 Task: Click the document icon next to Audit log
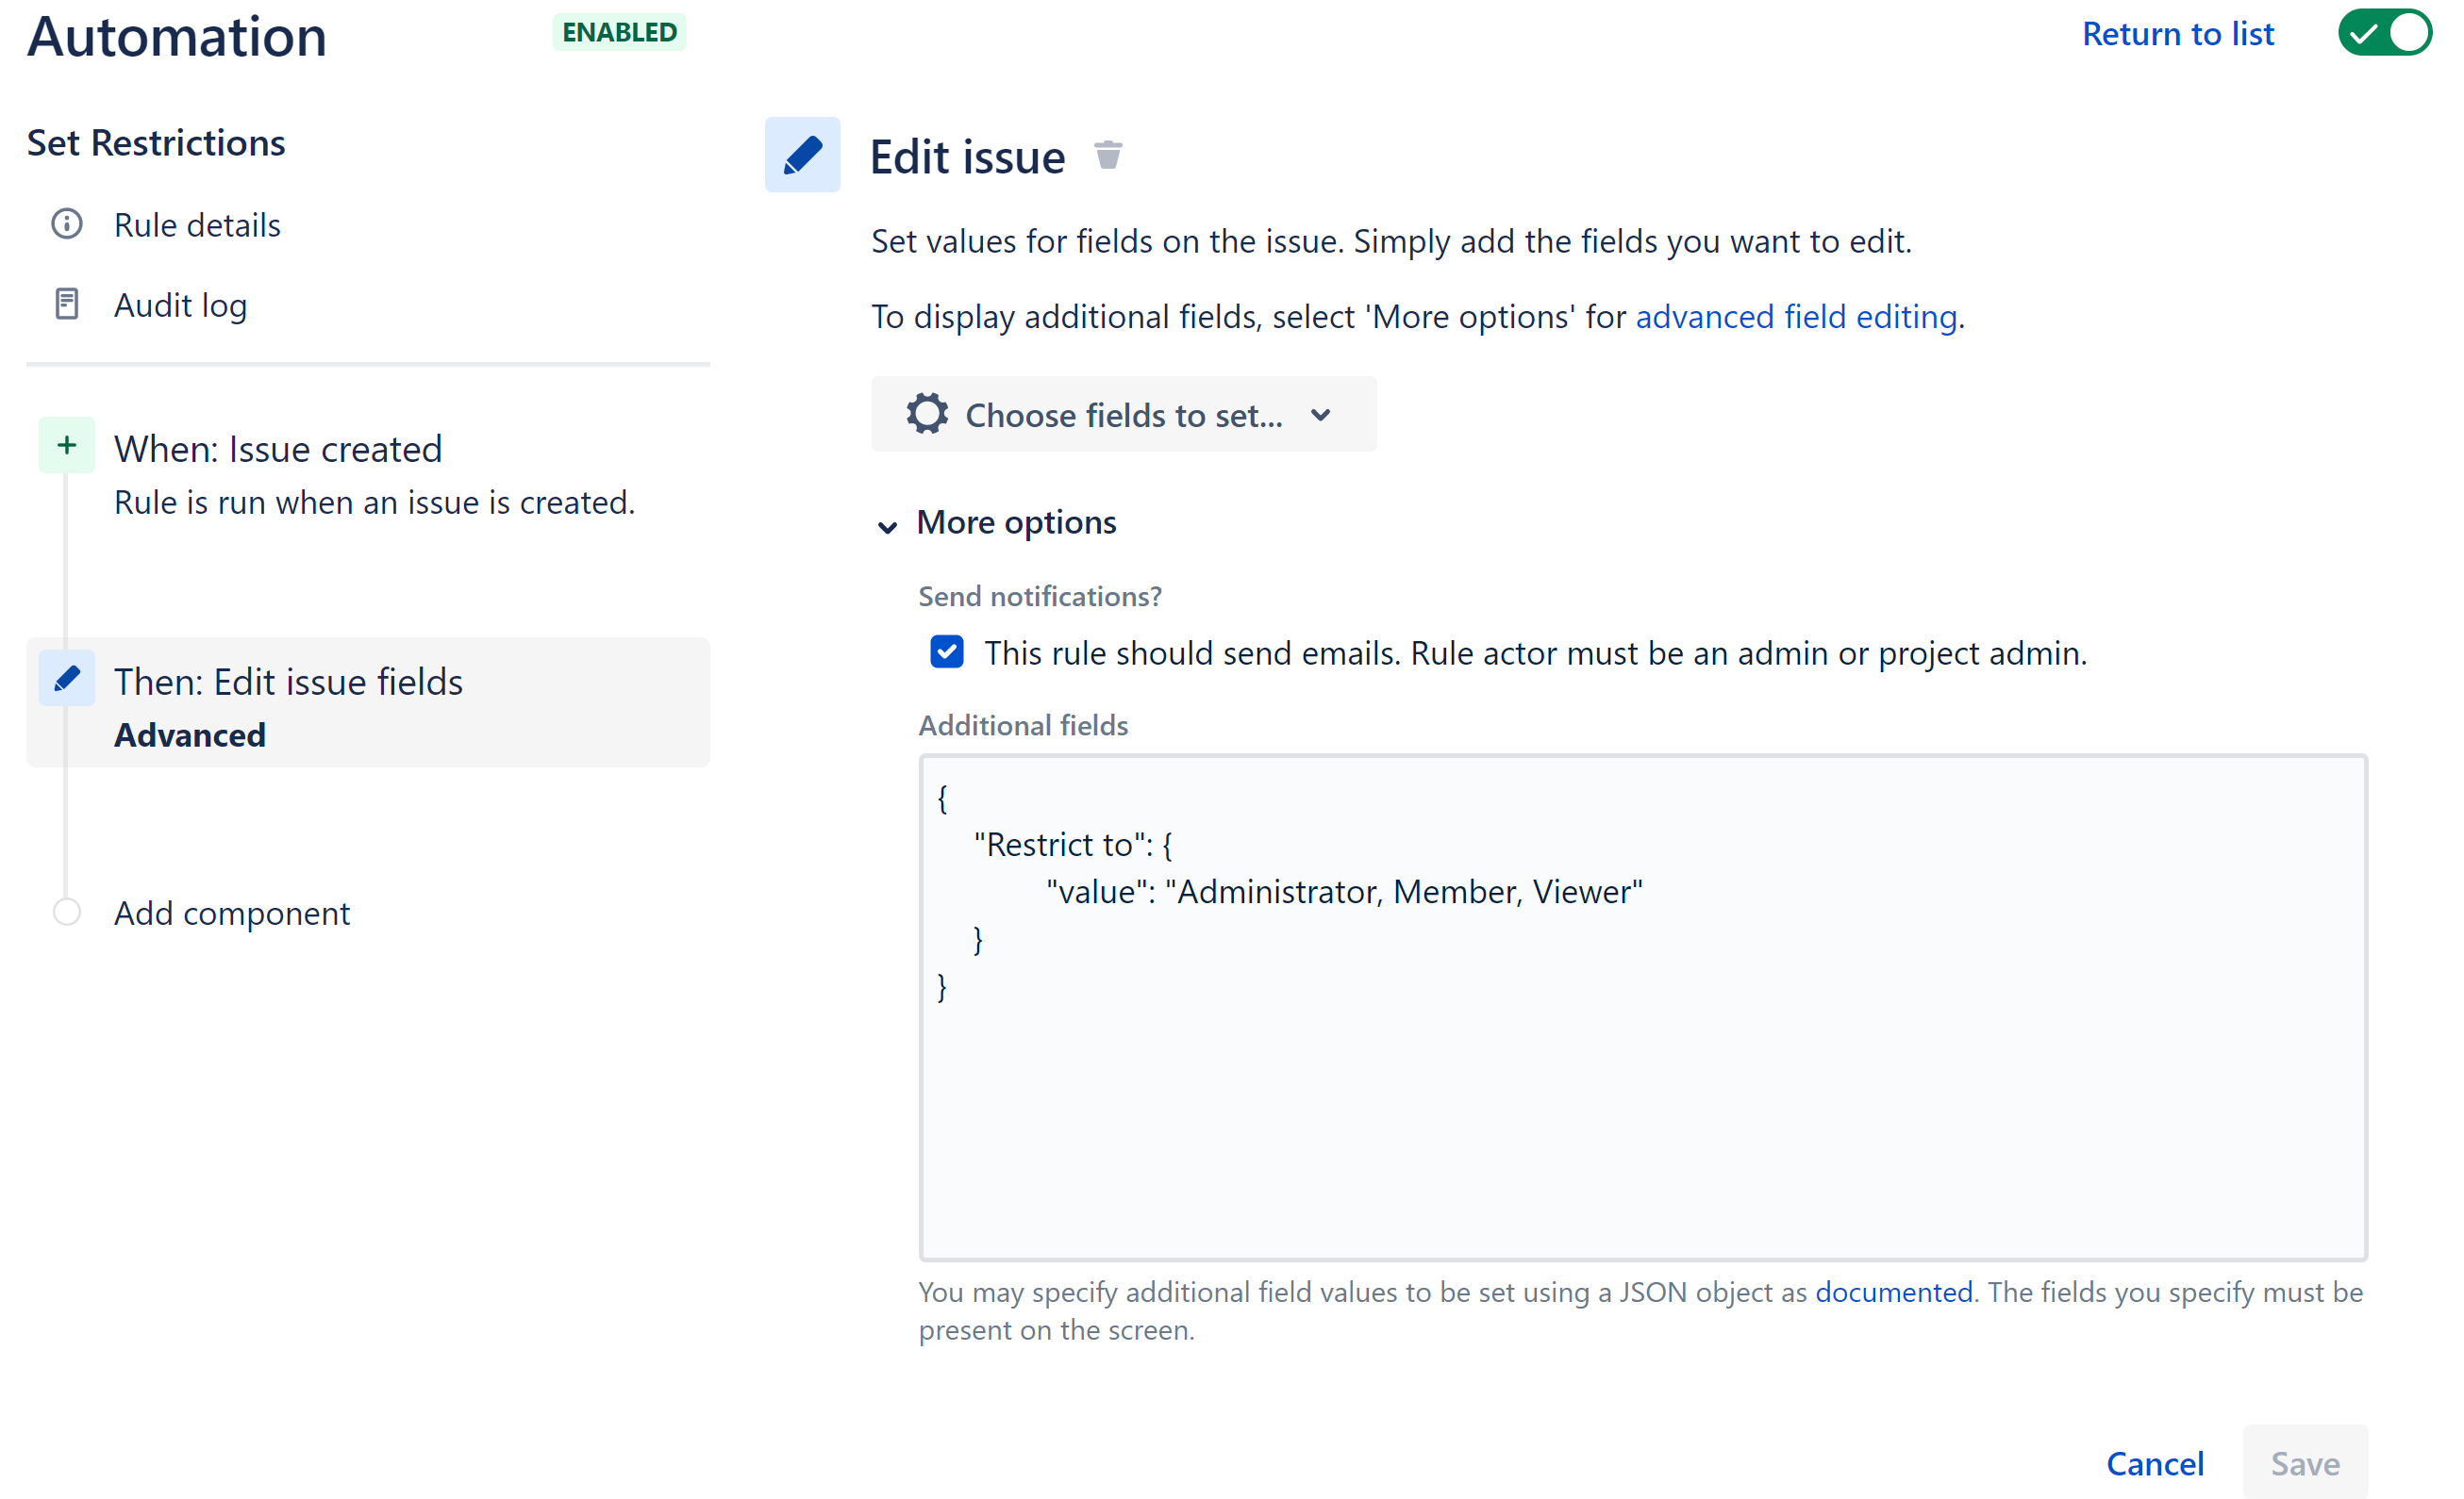point(67,304)
